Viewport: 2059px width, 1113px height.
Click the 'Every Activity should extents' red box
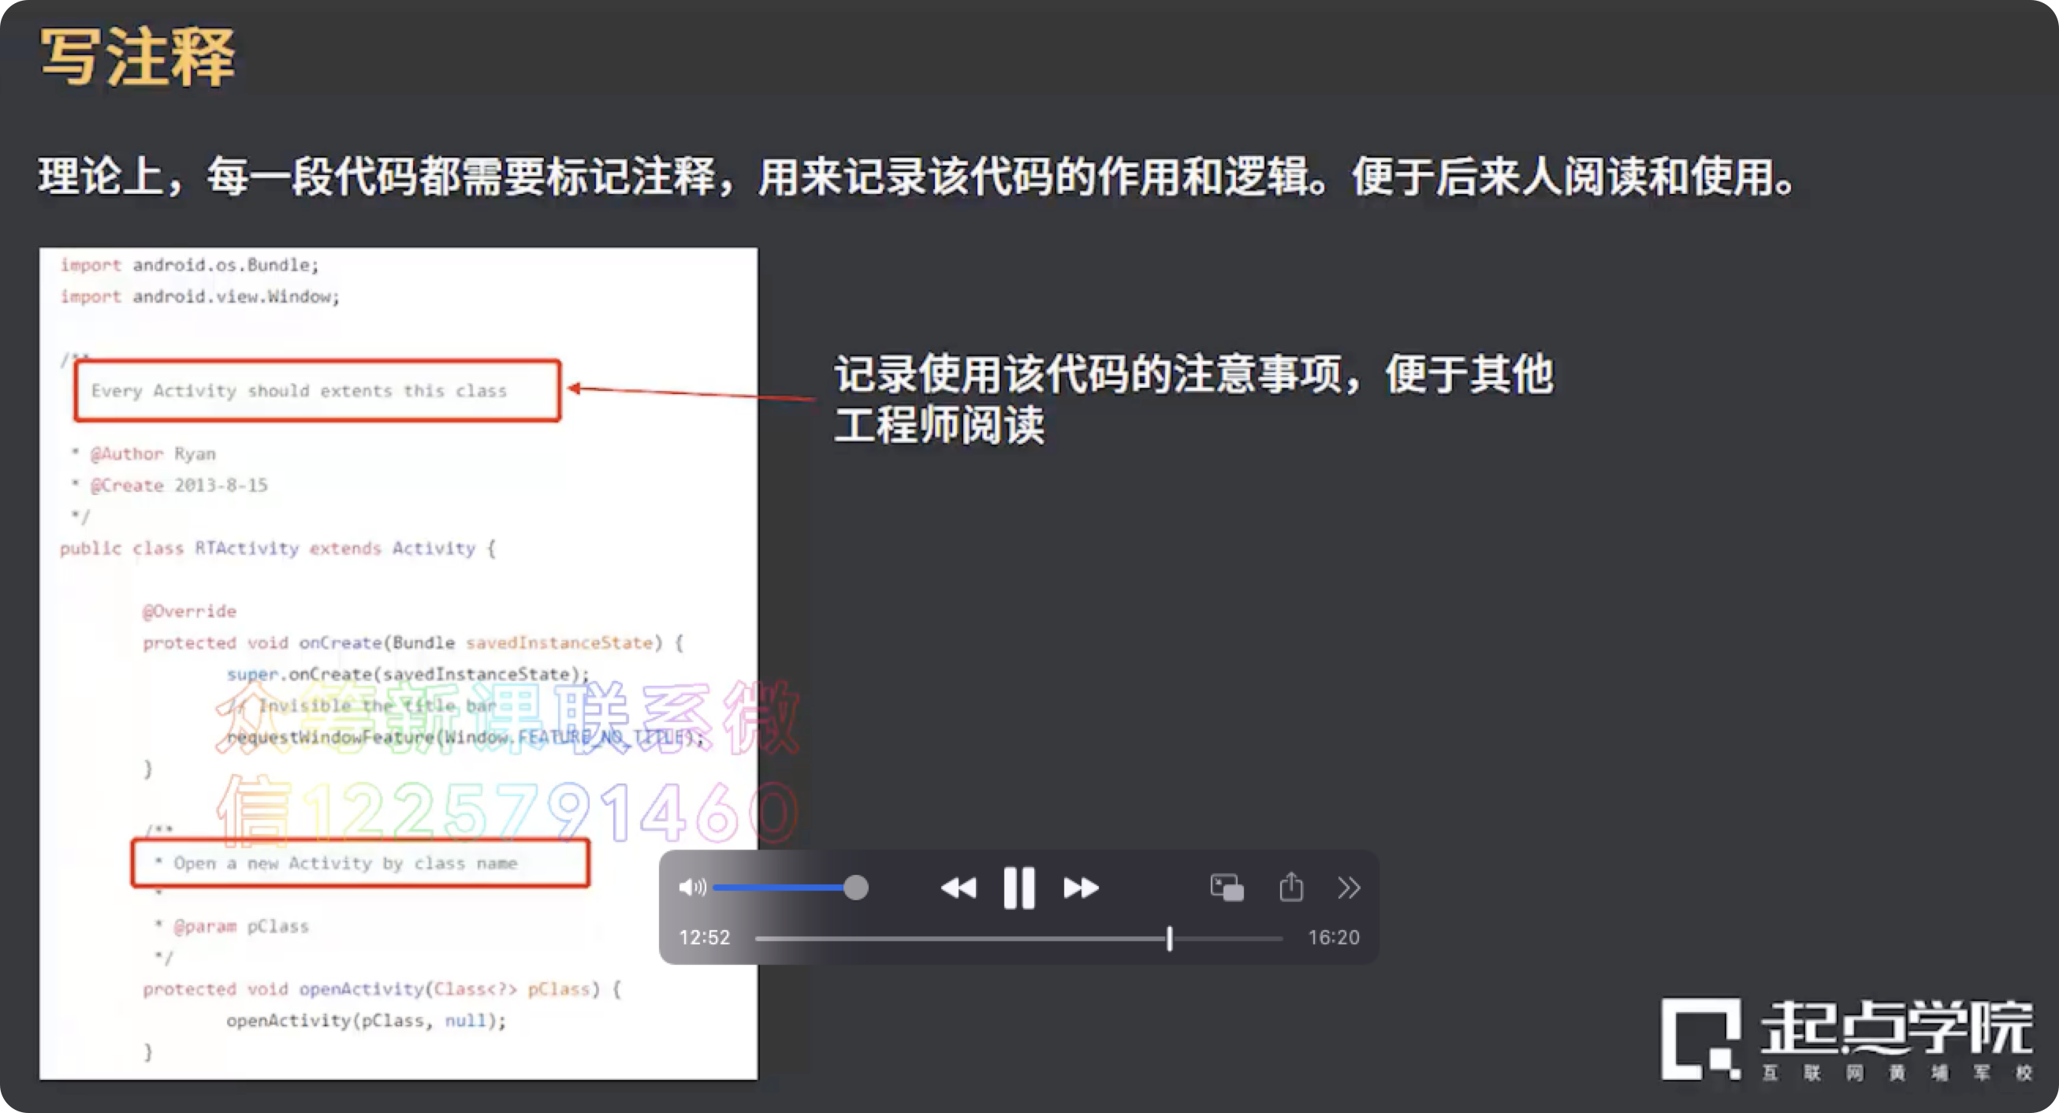(x=318, y=391)
